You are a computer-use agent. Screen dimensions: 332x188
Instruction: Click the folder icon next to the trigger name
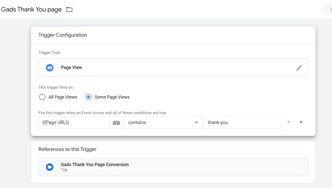69,9
